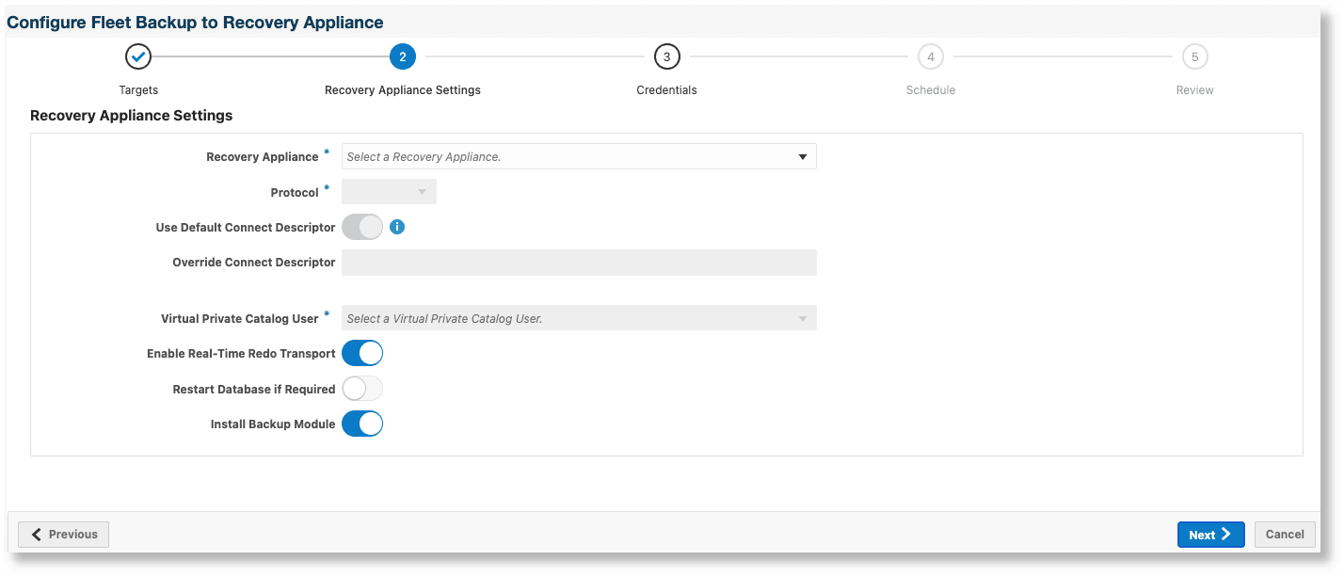
Task: Click the Protocol field label
Action: [295, 192]
